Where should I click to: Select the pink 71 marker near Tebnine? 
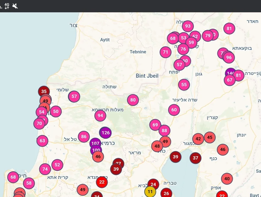click(x=165, y=52)
